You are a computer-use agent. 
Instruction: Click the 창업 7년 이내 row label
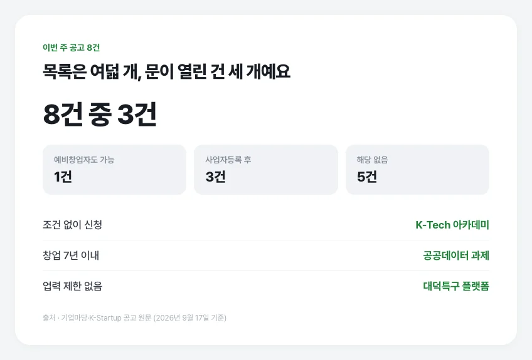[71, 255]
